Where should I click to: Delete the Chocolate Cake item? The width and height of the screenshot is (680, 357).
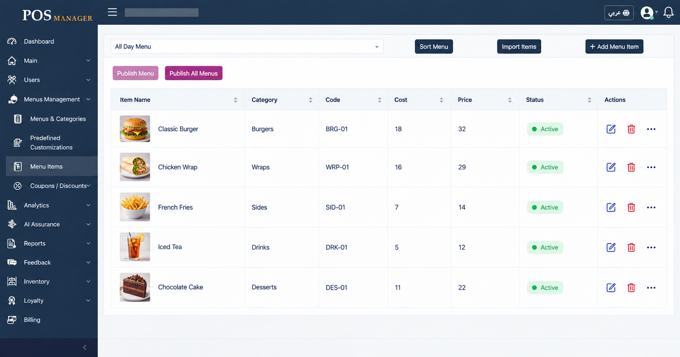(x=631, y=287)
